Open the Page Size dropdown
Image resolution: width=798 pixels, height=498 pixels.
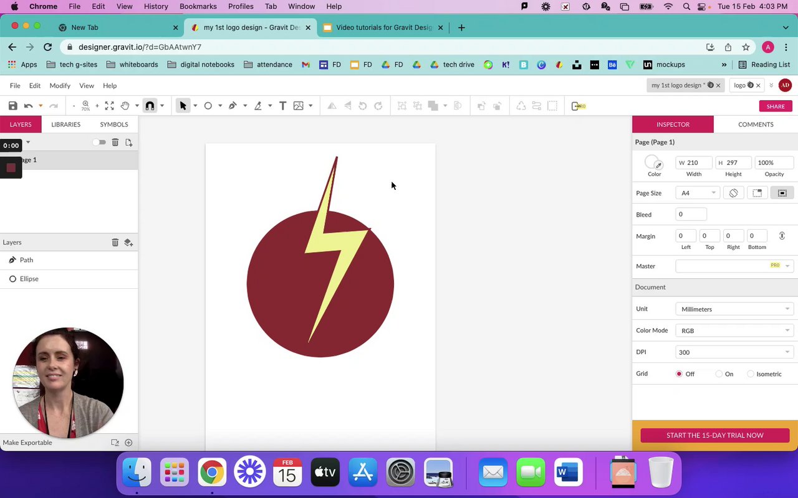click(x=698, y=193)
